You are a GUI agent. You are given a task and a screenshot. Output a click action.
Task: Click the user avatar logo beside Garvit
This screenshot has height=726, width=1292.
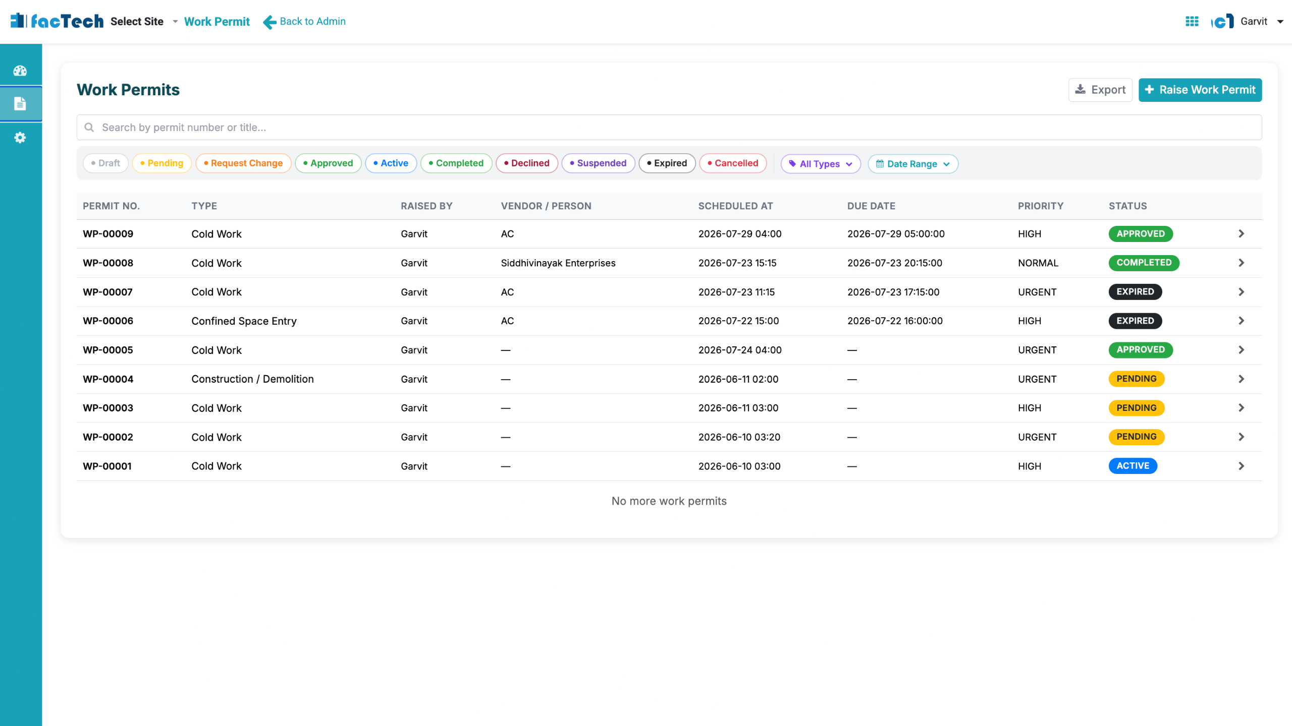coord(1222,21)
